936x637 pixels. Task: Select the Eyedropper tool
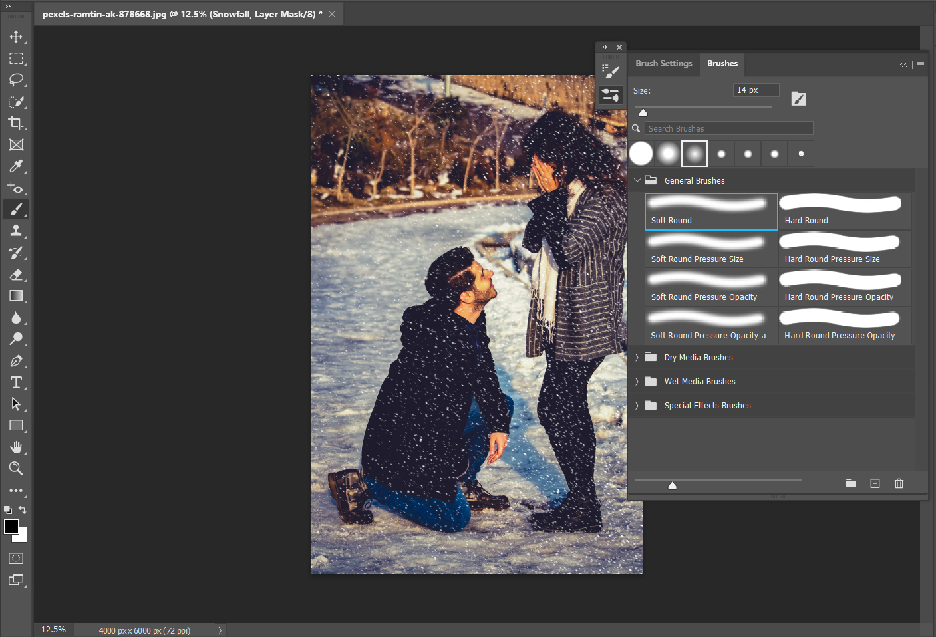coord(16,166)
